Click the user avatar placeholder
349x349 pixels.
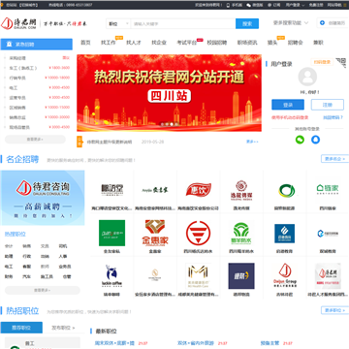pyautogui.click(x=307, y=77)
